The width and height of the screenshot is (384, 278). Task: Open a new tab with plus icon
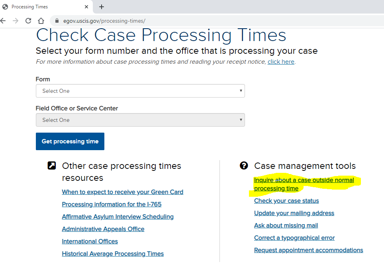point(102,7)
